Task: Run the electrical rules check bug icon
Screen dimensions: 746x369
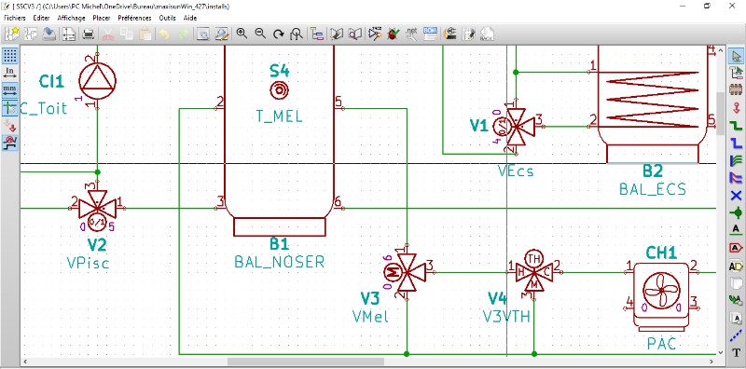Action: 393,34
